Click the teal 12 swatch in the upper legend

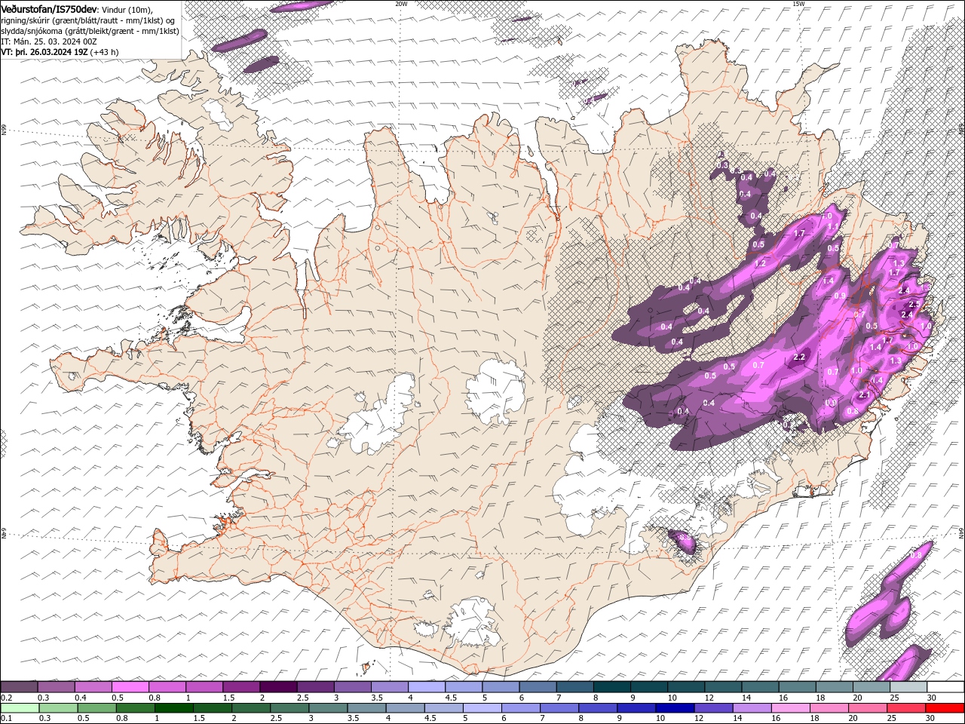723,687
